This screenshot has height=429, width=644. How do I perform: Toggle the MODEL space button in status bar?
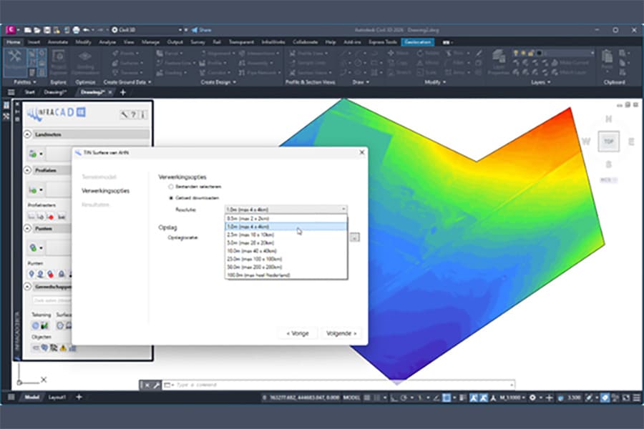pyautogui.click(x=351, y=398)
